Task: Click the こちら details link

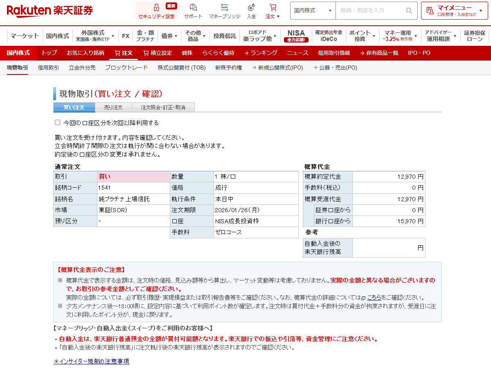Action: [375, 298]
